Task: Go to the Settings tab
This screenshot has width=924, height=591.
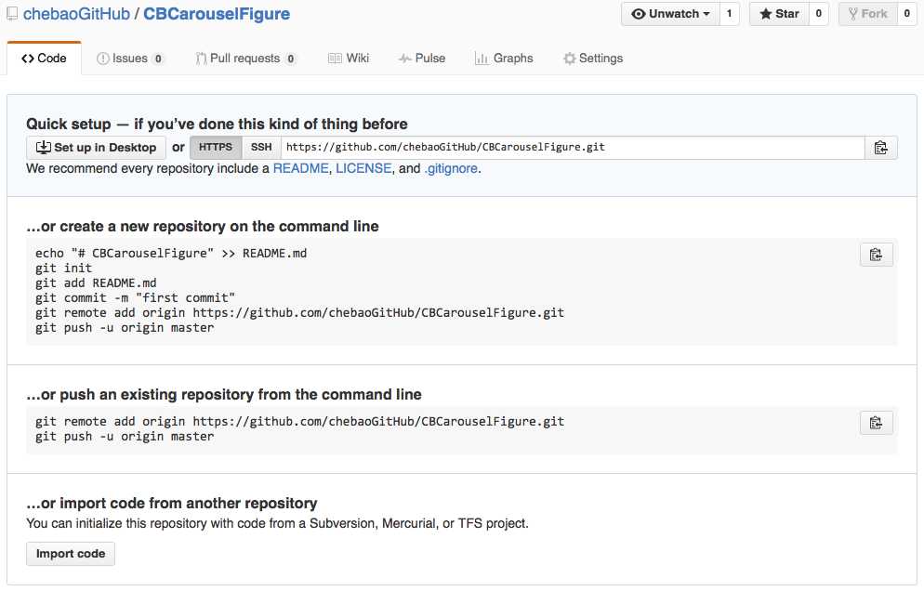Action: 593,59
